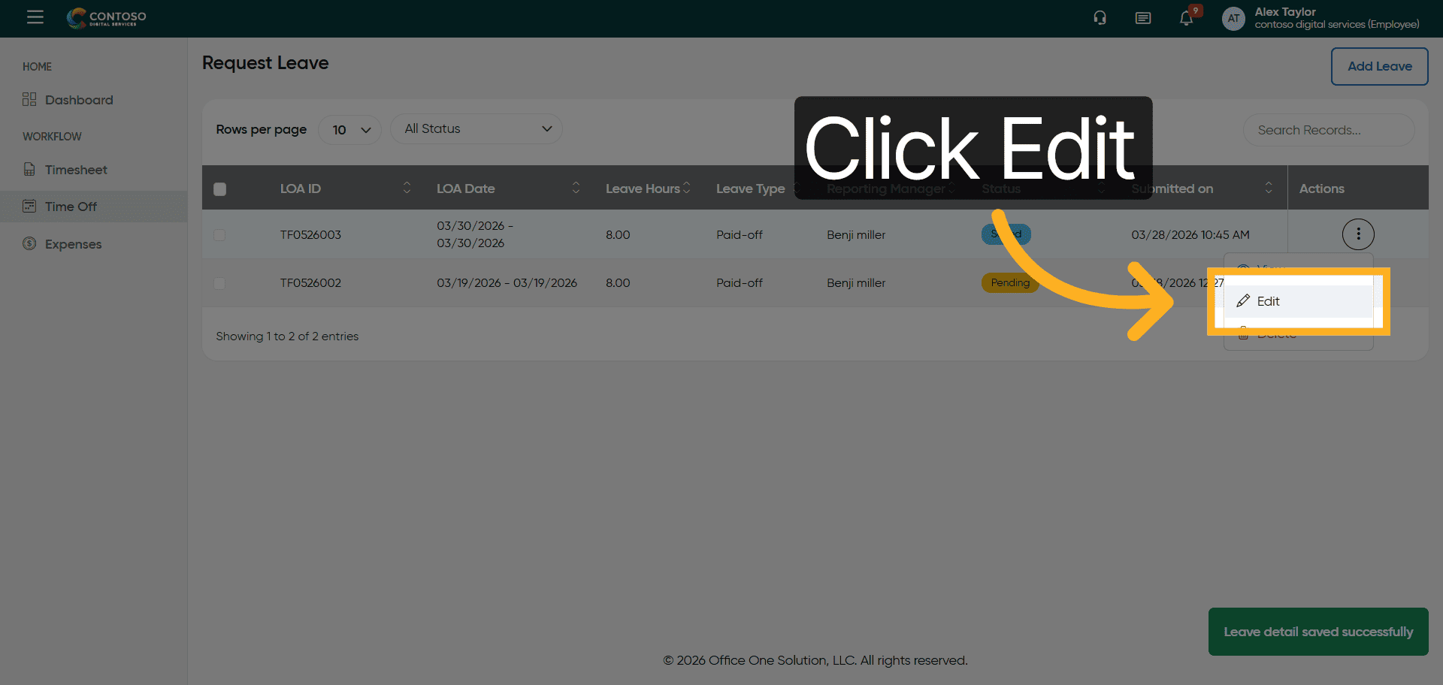The width and height of the screenshot is (1443, 685).
Task: Open Expenses in the sidebar
Action: click(x=73, y=244)
